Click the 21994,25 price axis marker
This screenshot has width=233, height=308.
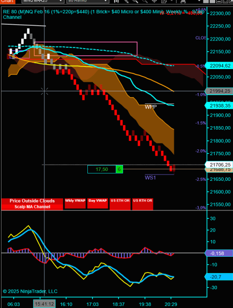[219, 91]
